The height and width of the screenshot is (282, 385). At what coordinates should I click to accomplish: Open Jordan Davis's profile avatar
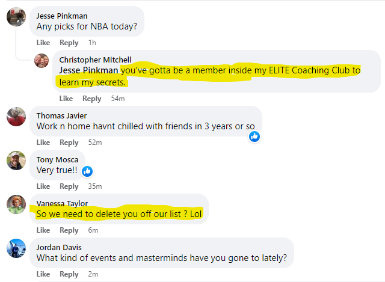pos(16,248)
